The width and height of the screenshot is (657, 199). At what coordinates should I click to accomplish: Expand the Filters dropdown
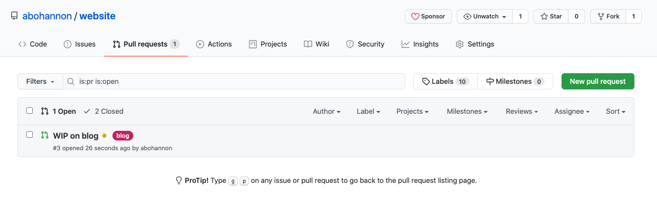coord(40,82)
